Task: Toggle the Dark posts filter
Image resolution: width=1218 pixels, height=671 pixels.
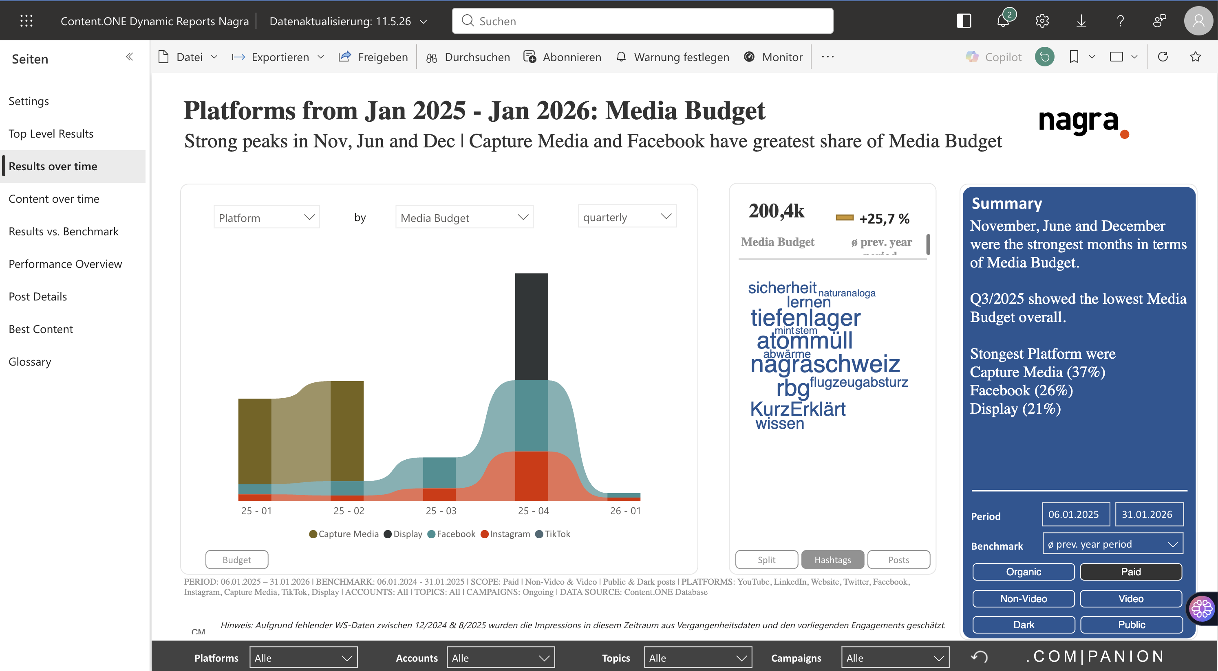Action: pyautogui.click(x=1023, y=625)
